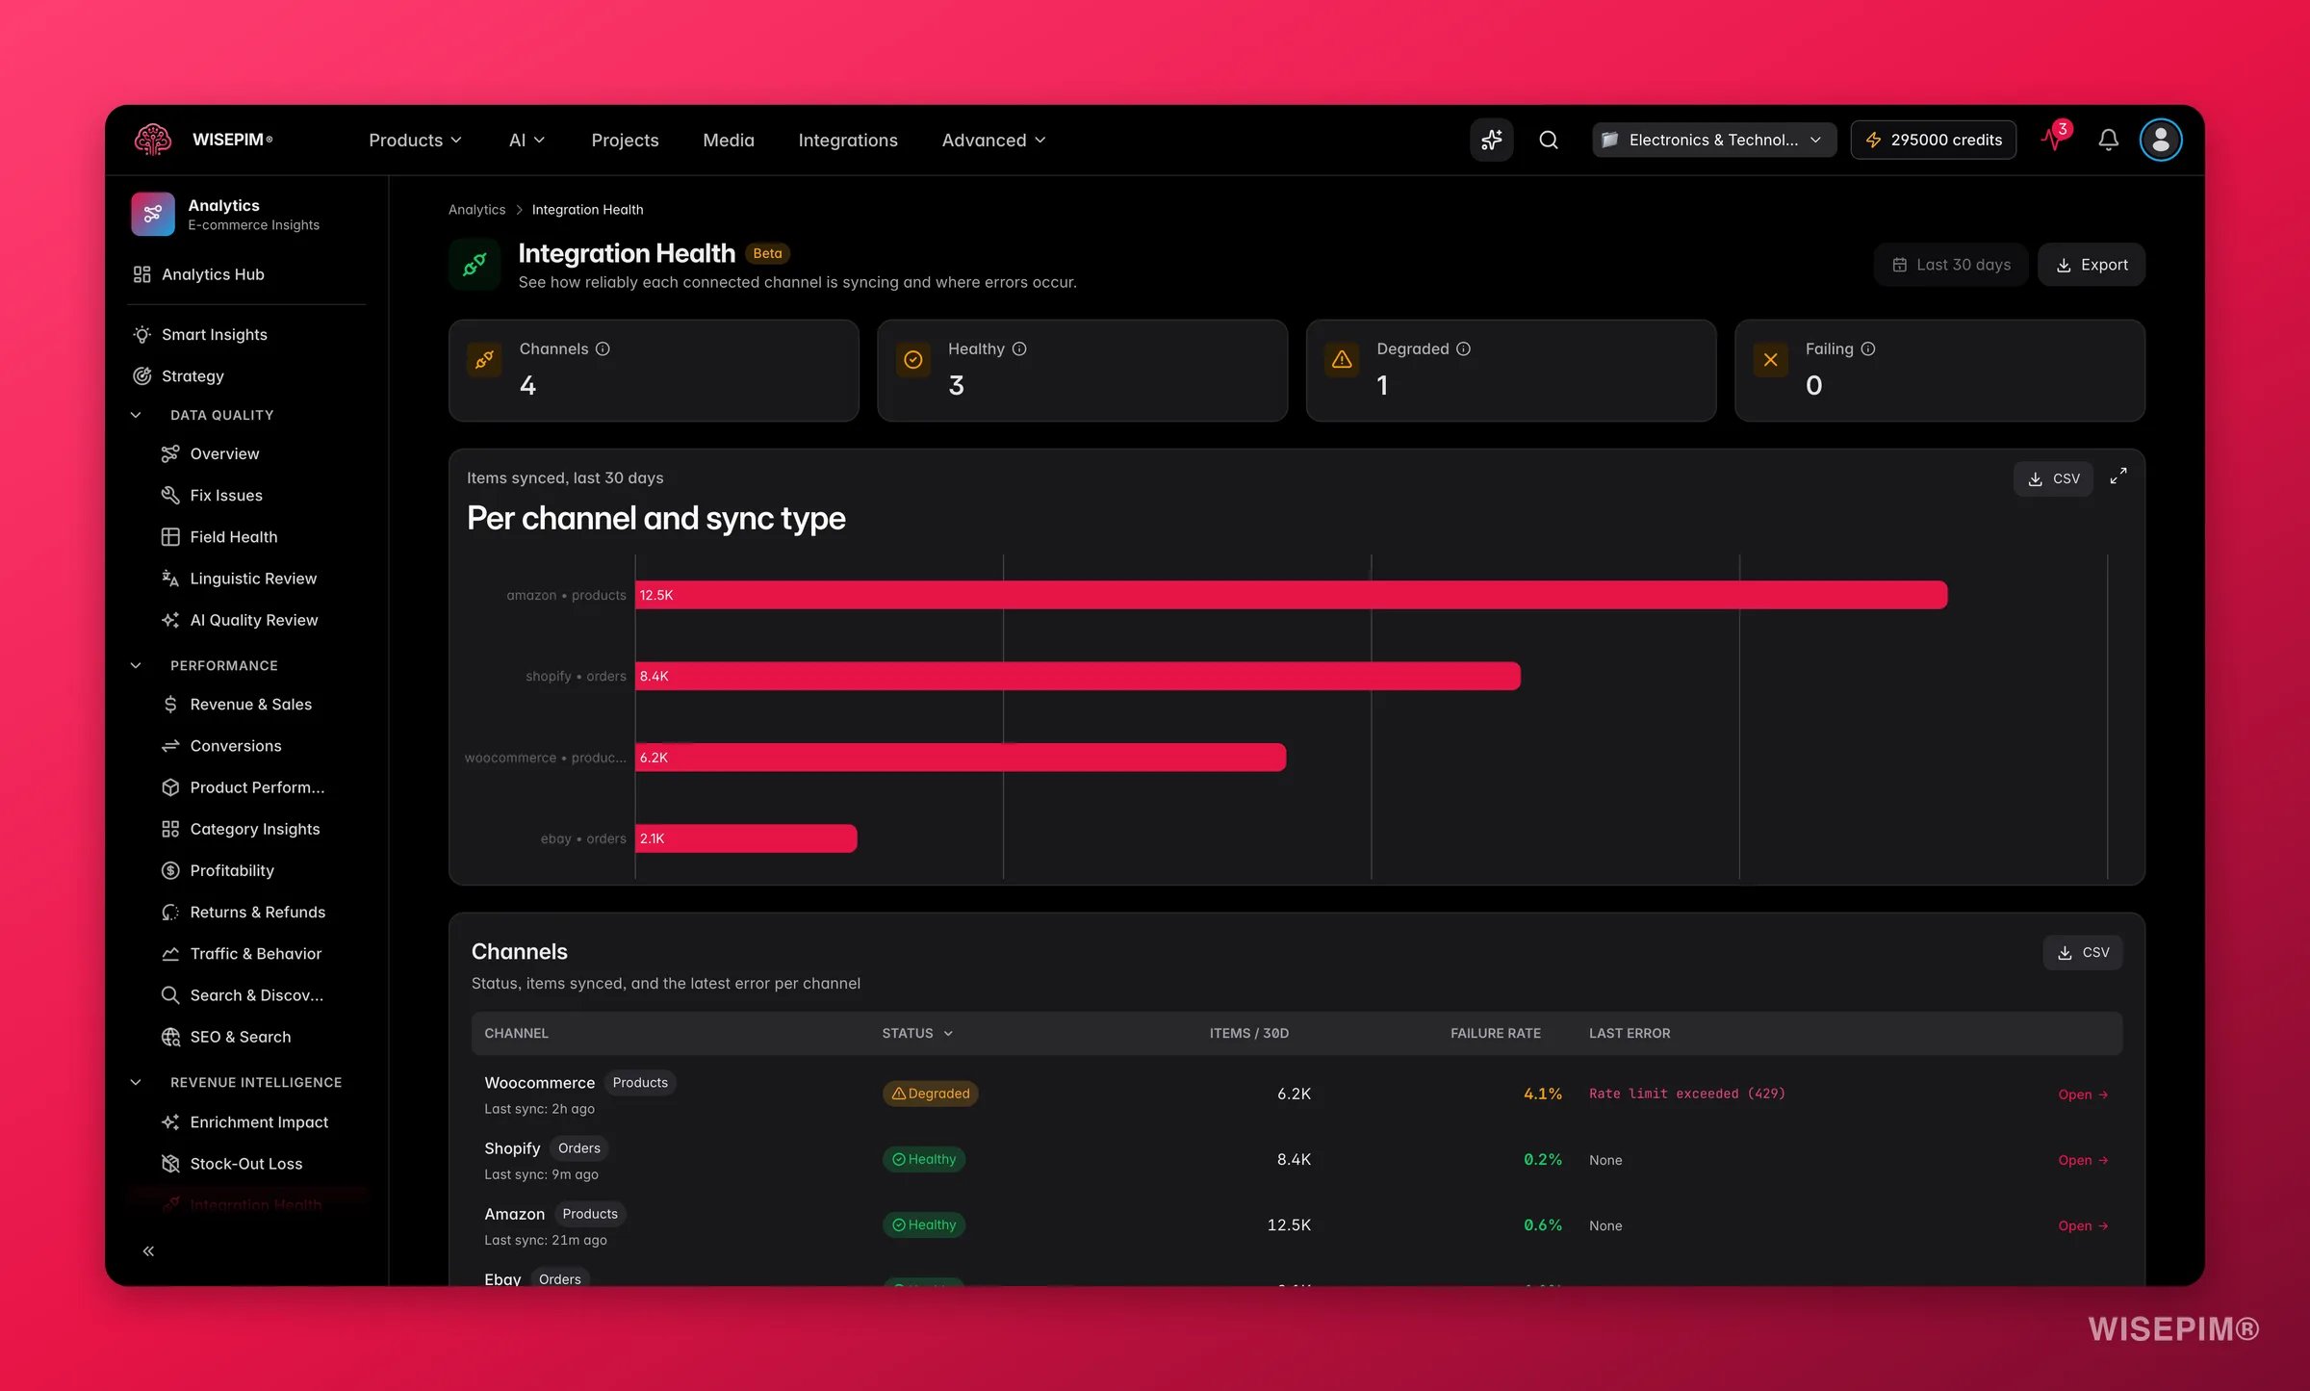Open AI Quality Review page
Screen dimensions: 2310x1391
pyautogui.click(x=260, y=620)
